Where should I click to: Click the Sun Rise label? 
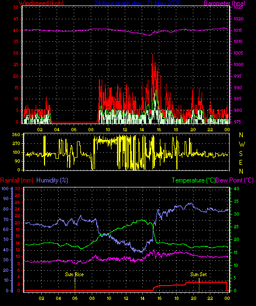[74, 275]
